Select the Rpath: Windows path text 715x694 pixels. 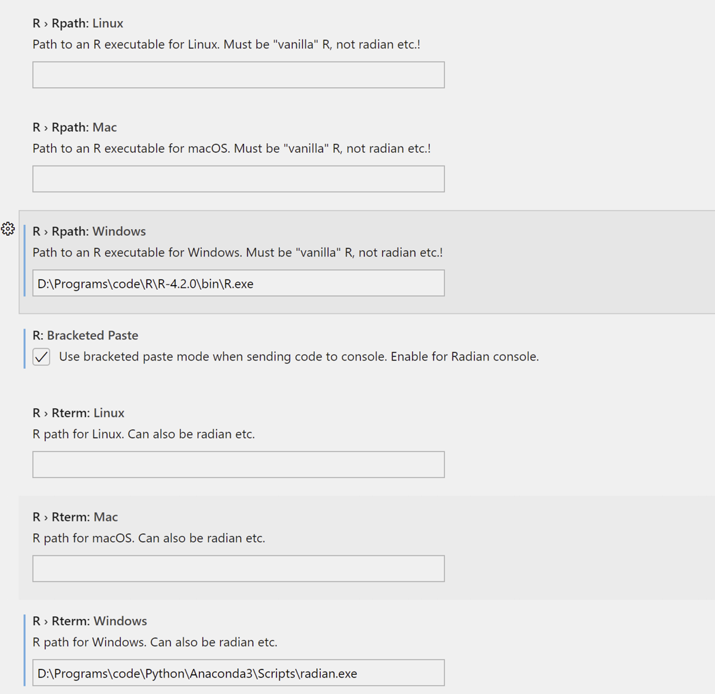click(x=238, y=283)
